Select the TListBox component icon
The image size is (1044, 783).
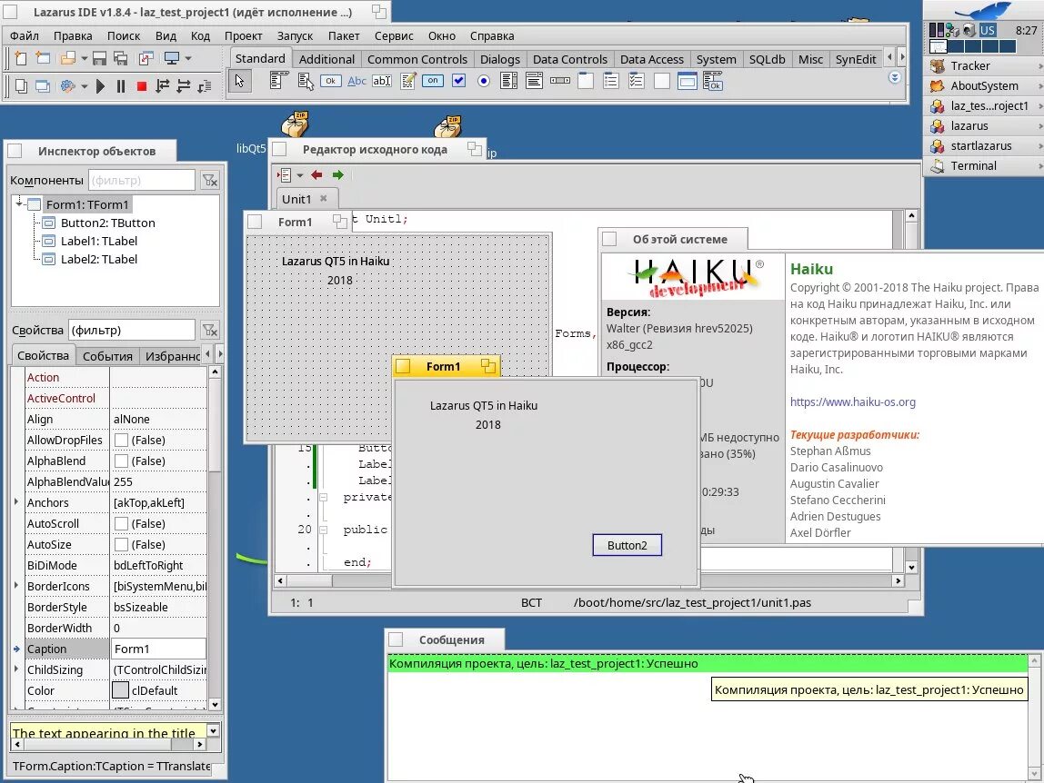509,81
